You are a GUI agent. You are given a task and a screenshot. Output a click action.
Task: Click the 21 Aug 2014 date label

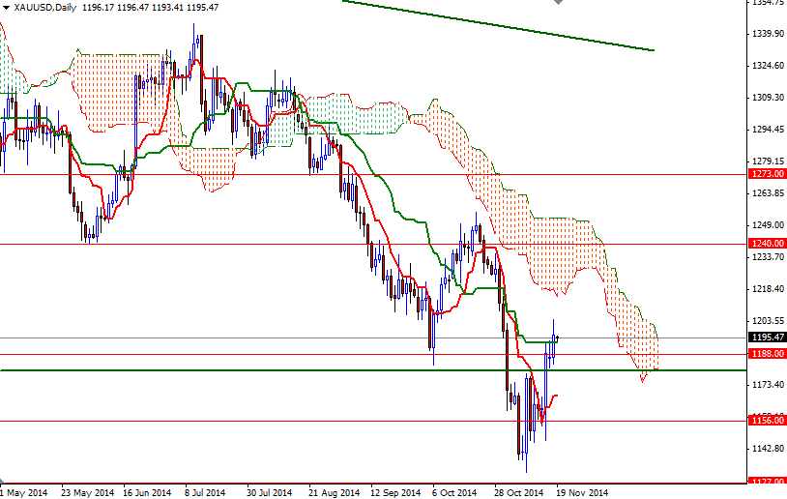coord(334,493)
